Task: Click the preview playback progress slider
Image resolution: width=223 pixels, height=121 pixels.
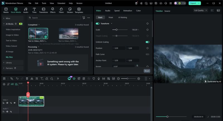Action: tap(171, 117)
